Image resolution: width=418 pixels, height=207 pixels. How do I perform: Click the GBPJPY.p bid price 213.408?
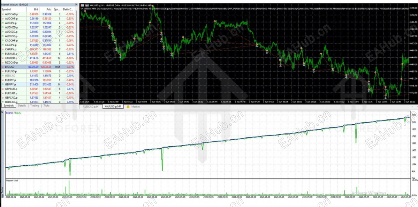34,84
